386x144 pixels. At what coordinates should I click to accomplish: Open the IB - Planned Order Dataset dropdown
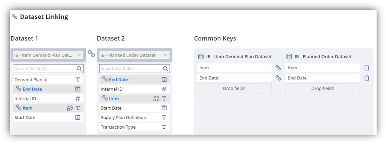pyautogui.click(x=134, y=55)
